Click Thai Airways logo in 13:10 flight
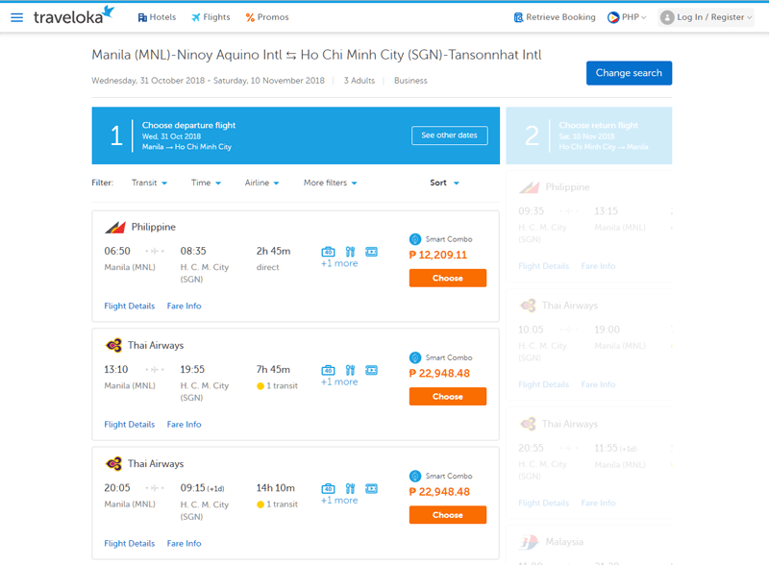The height and width of the screenshot is (565, 769). 113,345
